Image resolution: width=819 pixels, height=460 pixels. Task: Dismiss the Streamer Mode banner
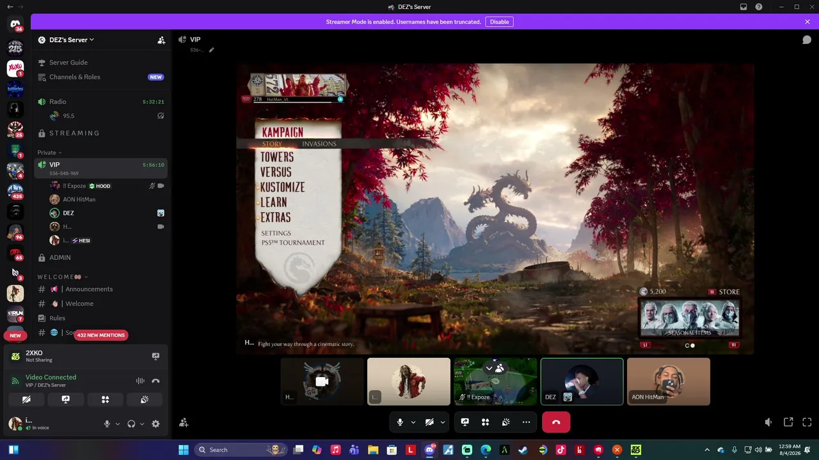point(807,22)
